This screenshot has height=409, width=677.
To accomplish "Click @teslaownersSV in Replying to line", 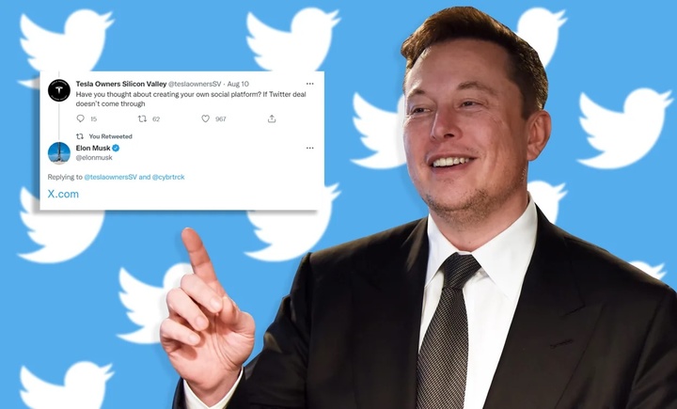I will click(x=111, y=177).
